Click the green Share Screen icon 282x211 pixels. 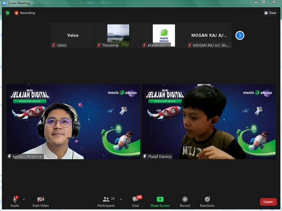tap(160, 199)
